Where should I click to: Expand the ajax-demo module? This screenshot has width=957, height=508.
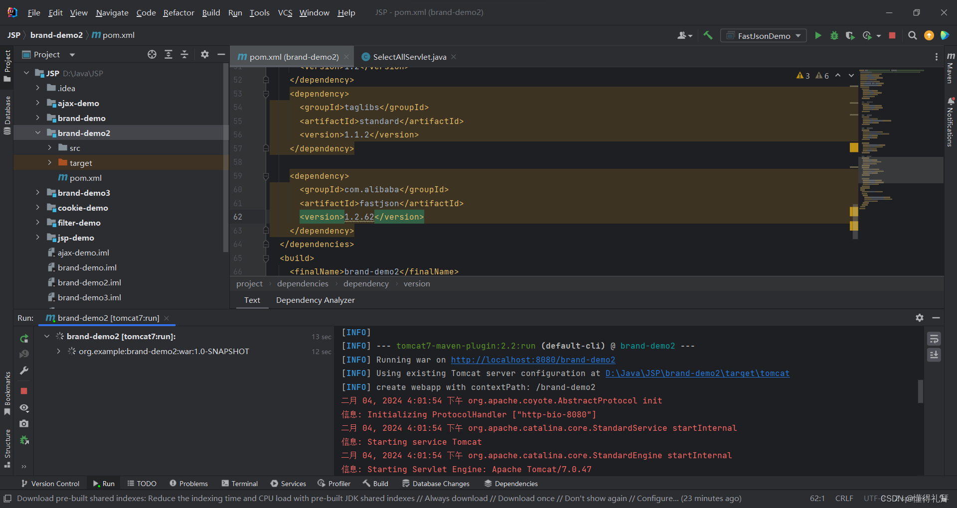click(38, 103)
